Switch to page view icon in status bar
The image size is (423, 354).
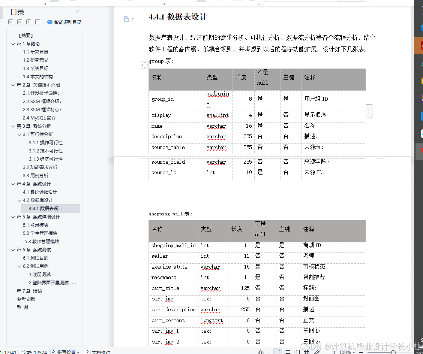click(x=277, y=351)
